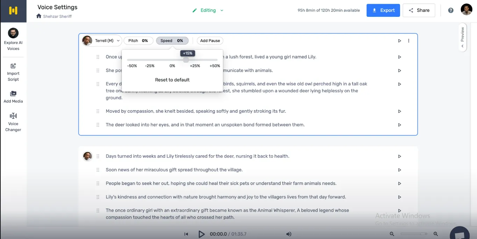Toggle the Pitch 0% control
This screenshot has height=239, width=477.
pos(138,41)
